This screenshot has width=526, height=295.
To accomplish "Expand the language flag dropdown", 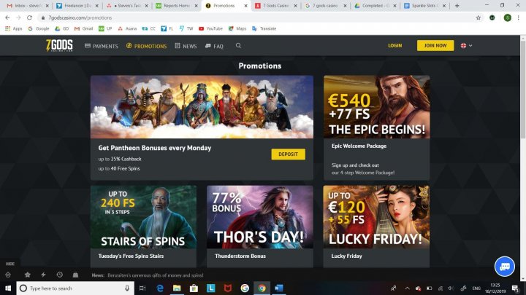I will point(466,45).
